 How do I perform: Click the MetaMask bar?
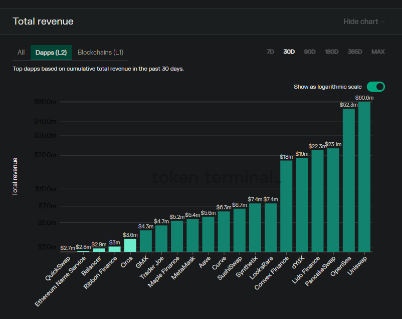(192, 235)
